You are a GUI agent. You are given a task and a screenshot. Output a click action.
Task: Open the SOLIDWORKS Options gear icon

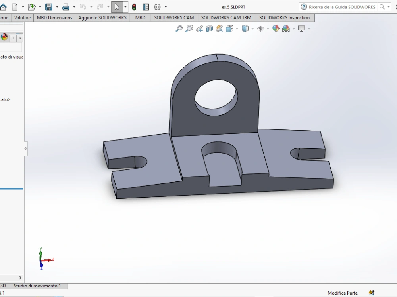[156, 6]
